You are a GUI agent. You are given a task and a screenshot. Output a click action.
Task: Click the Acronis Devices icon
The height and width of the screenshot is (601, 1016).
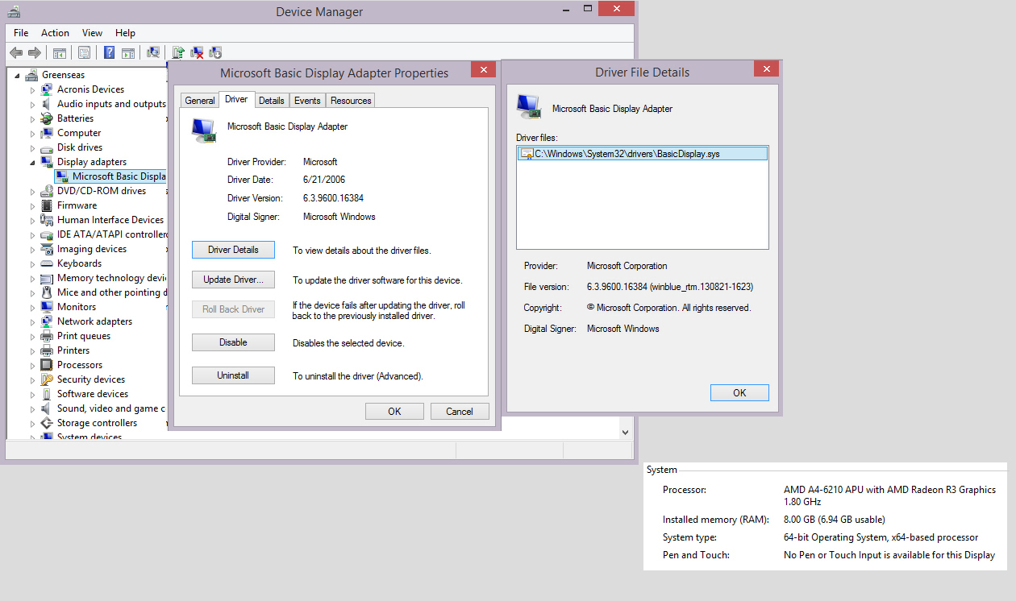pos(47,89)
